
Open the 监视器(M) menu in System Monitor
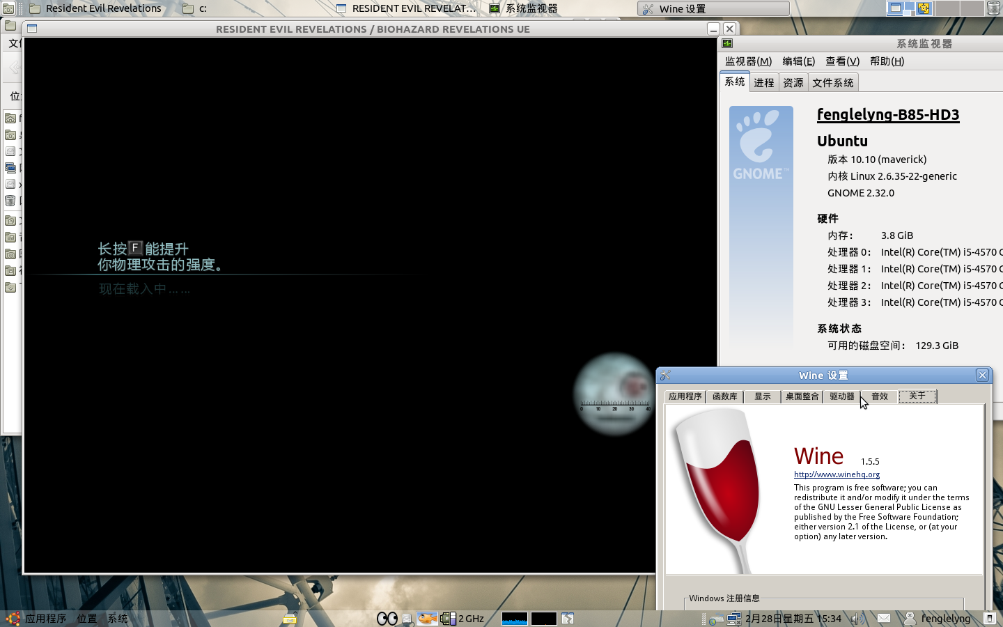tap(748, 61)
